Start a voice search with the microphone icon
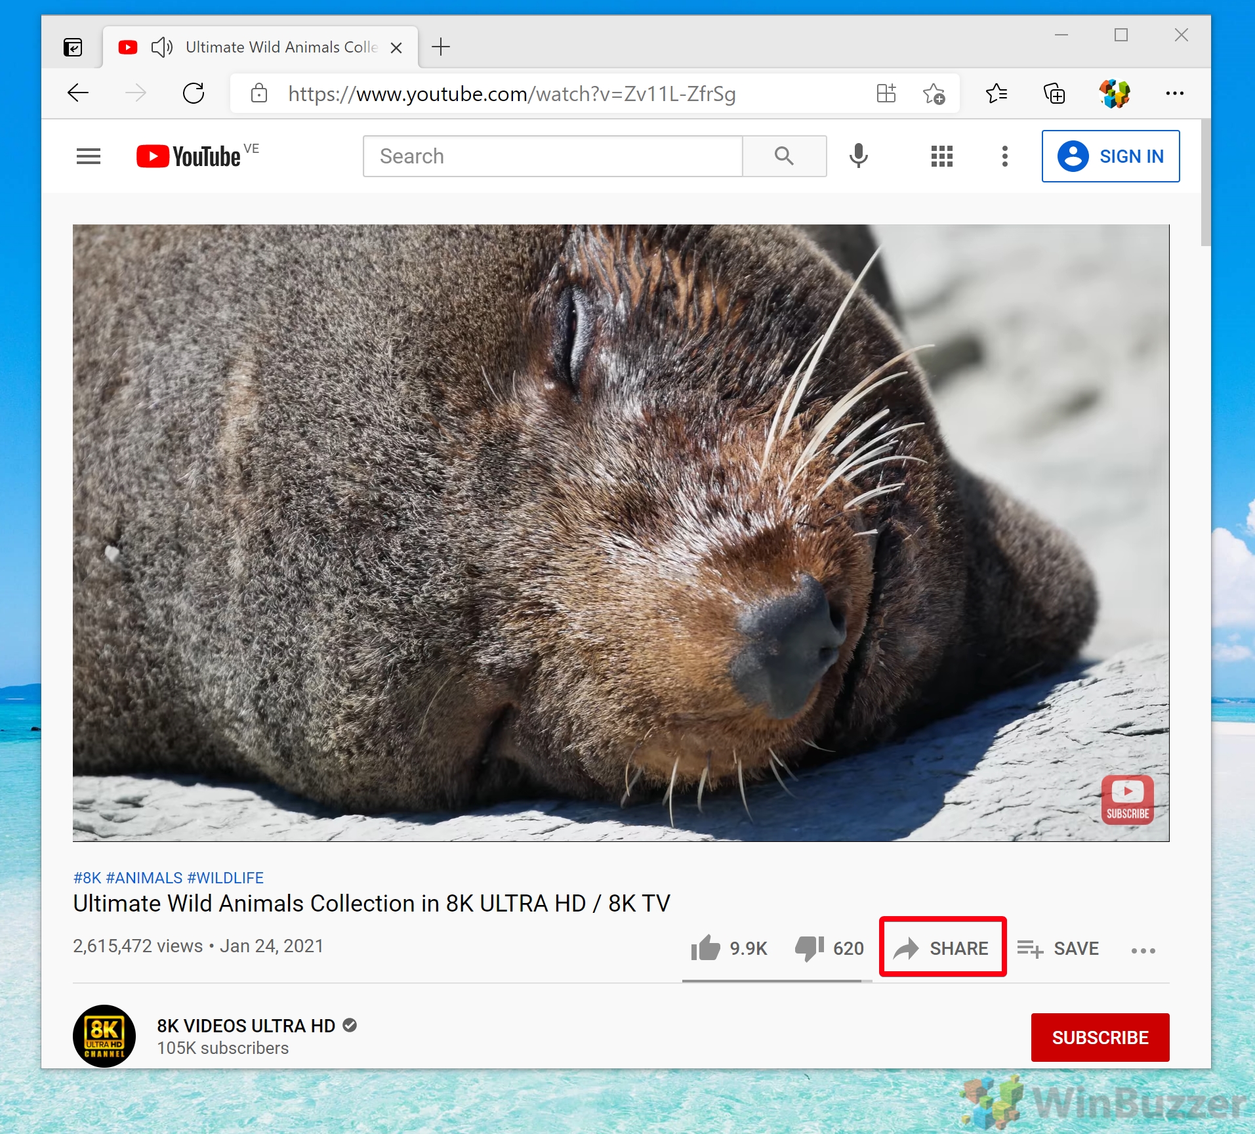Viewport: 1255px width, 1134px height. 858,156
